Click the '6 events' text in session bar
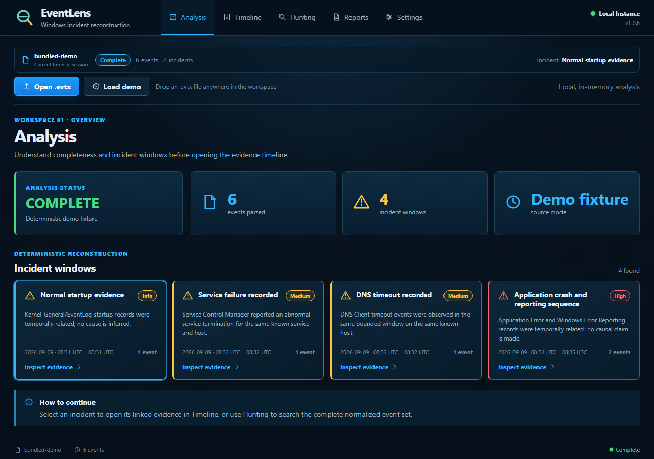The width and height of the screenshot is (654, 459). tap(147, 60)
